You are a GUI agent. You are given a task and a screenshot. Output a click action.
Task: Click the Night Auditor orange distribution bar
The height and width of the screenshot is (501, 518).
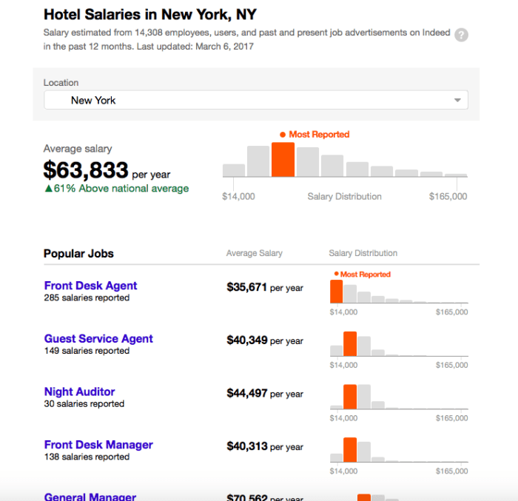click(x=350, y=397)
